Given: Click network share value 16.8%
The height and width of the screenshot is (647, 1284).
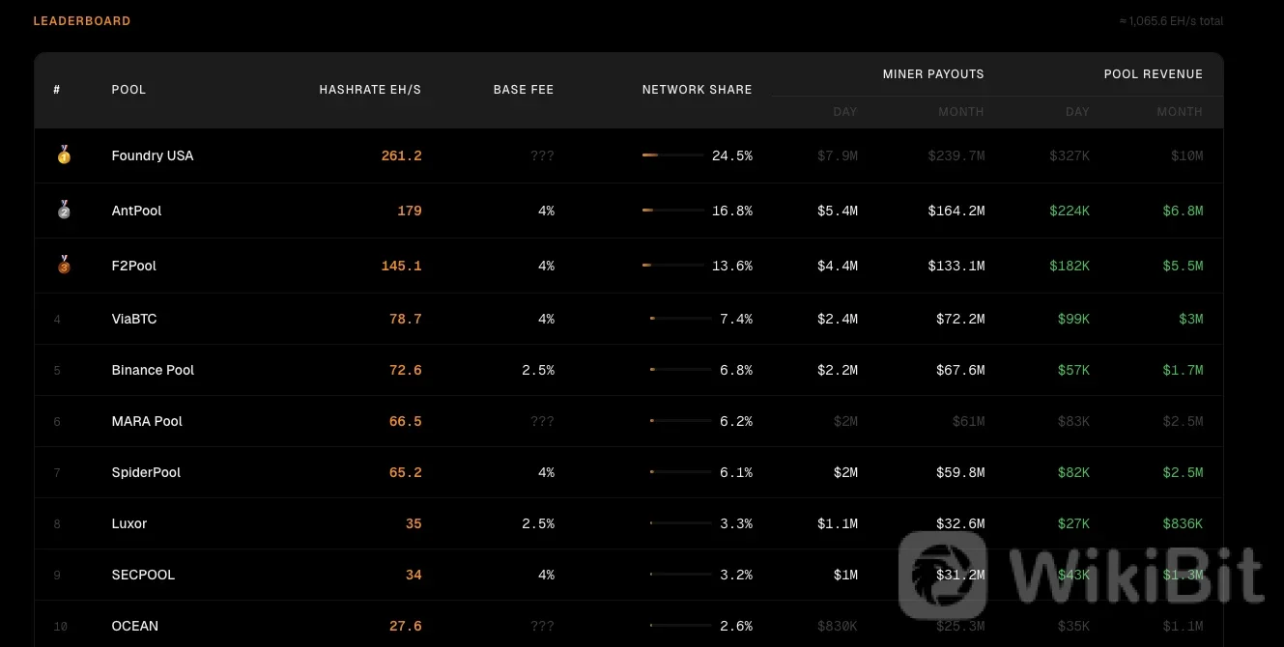Looking at the screenshot, I should (732, 211).
